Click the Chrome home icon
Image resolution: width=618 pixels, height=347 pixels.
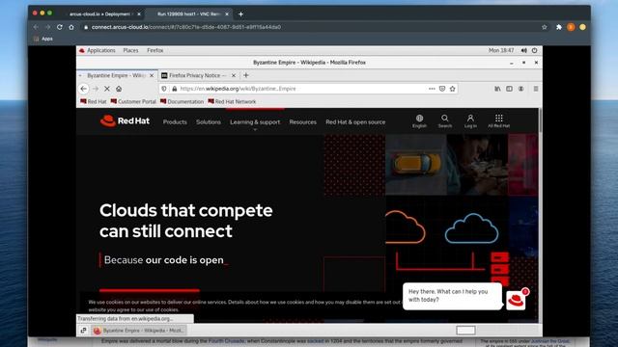[x=71, y=27]
